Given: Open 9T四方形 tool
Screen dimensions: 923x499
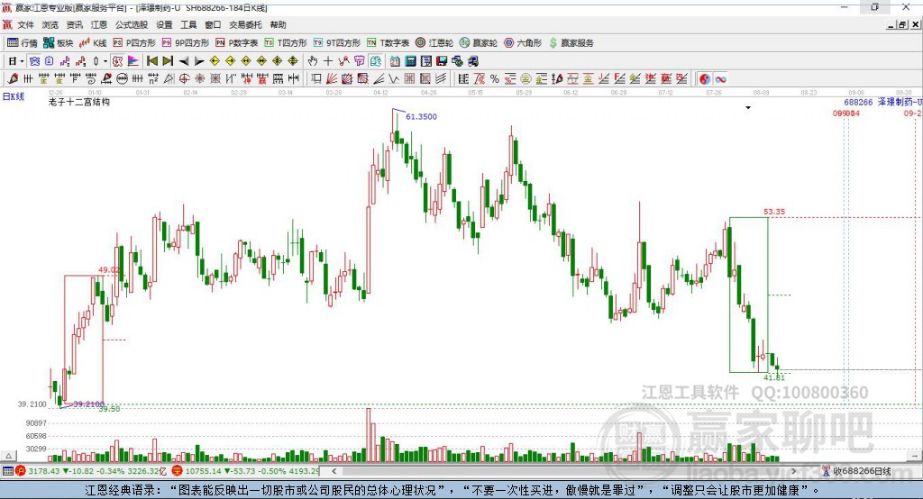Looking at the screenshot, I should tap(337, 43).
